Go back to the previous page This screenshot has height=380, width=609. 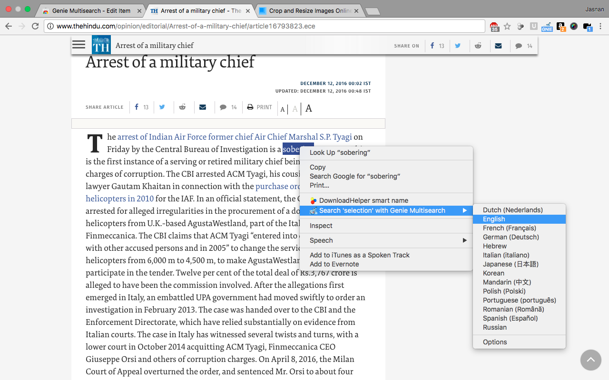[9, 26]
